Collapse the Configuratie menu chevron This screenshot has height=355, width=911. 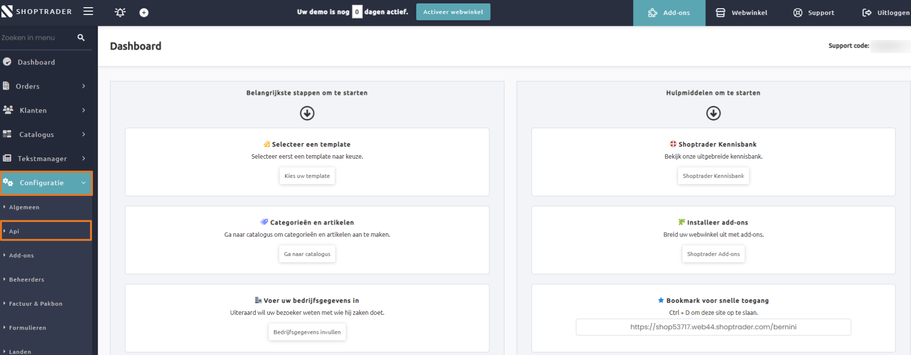pos(83,183)
